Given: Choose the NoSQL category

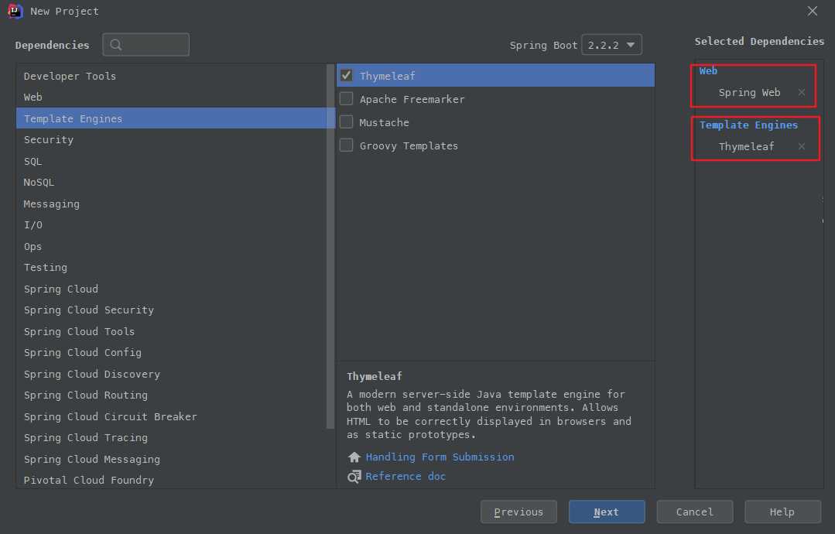Looking at the screenshot, I should point(172,182).
